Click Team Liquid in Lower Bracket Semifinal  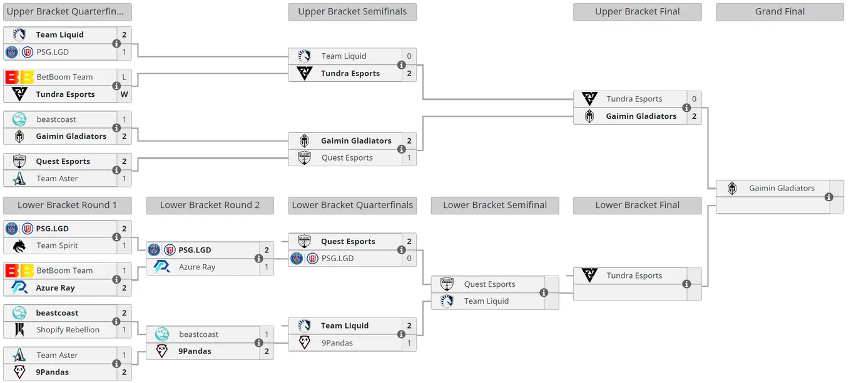[x=486, y=301]
